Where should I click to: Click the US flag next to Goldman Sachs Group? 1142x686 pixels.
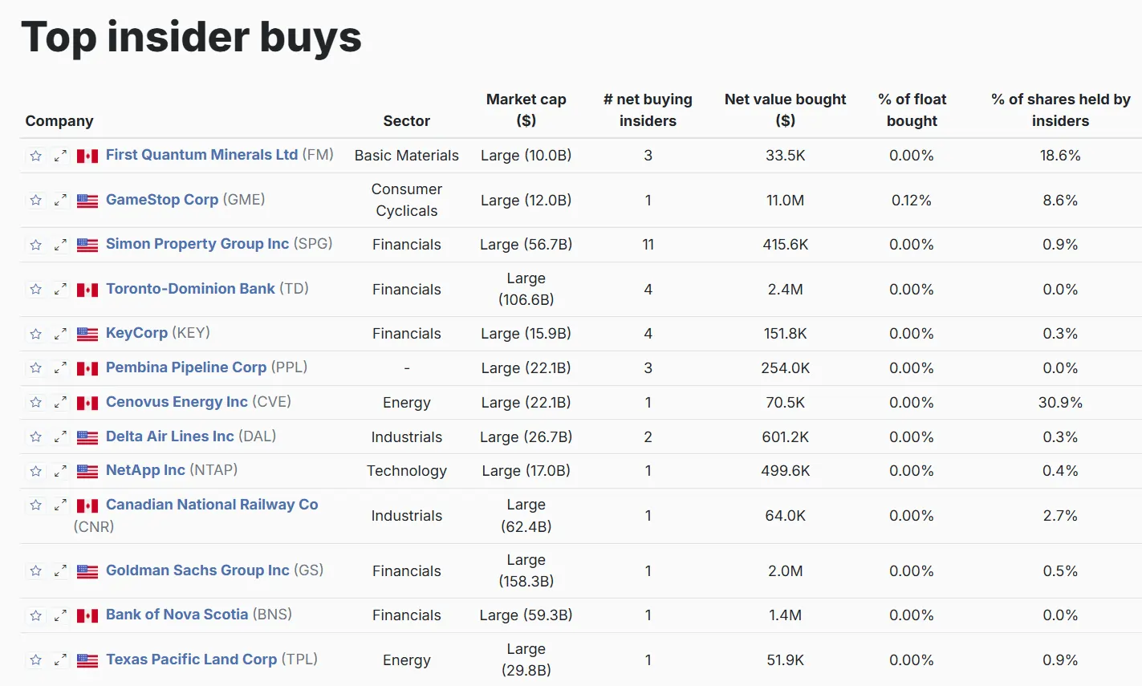(86, 570)
